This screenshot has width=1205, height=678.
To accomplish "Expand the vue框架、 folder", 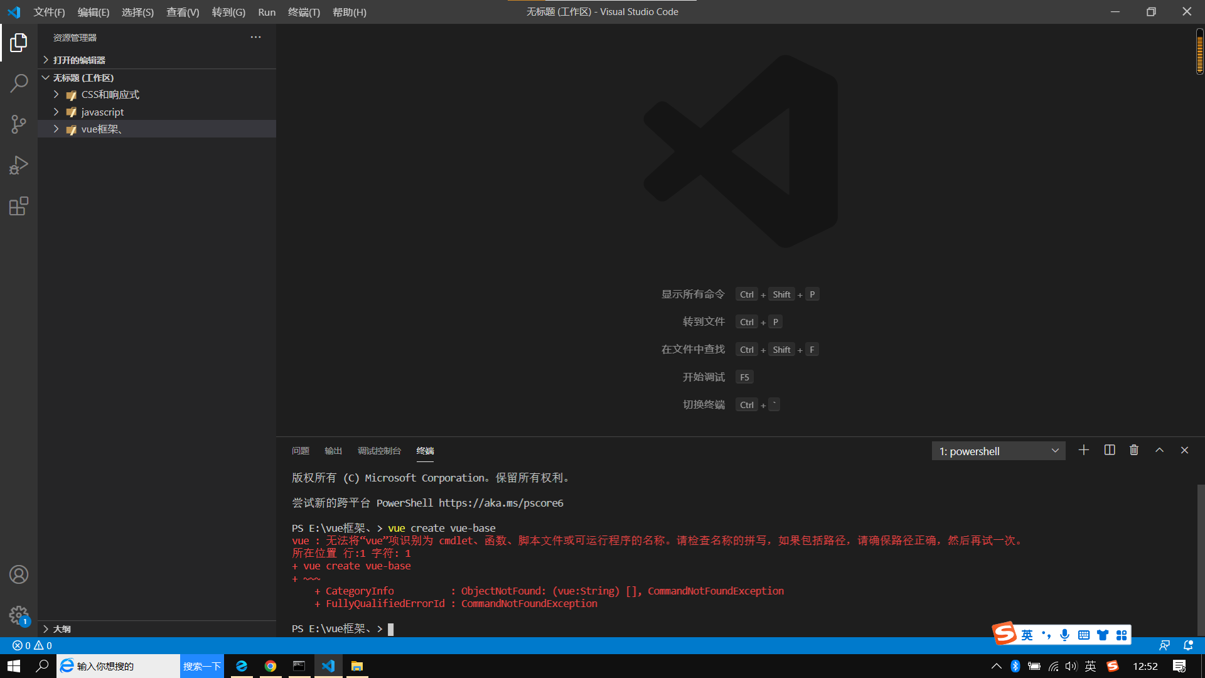I will (157, 129).
